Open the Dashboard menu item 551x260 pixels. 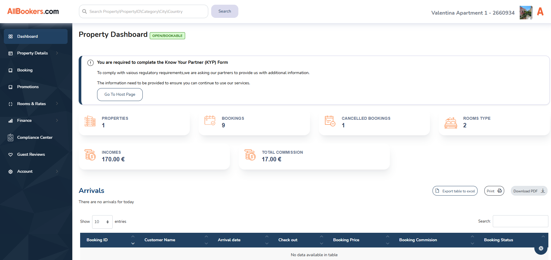(x=36, y=37)
